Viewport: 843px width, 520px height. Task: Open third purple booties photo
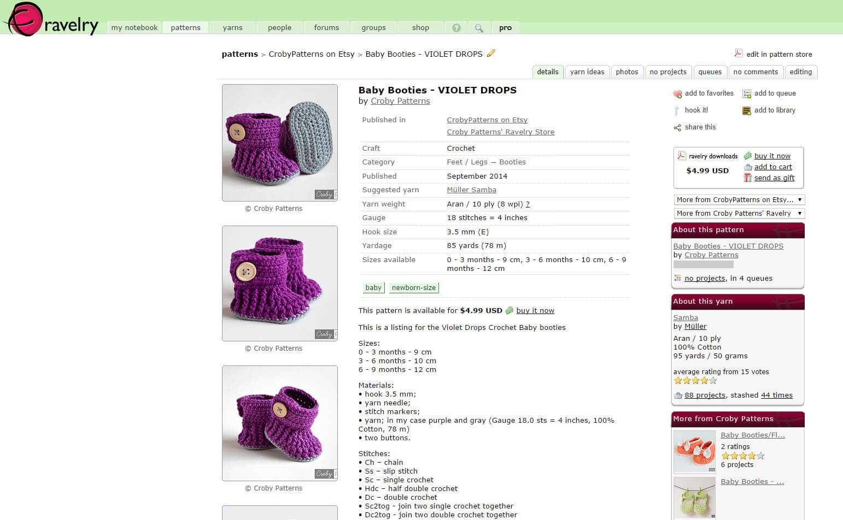(x=280, y=423)
